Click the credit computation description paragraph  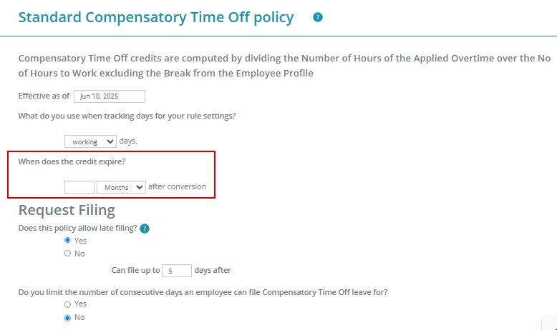[284, 66]
